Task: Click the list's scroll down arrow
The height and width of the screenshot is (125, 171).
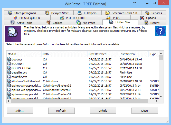Action: pos(161,97)
